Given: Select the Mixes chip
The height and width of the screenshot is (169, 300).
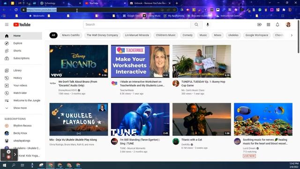Looking at the screenshot, I should click(x=217, y=35).
